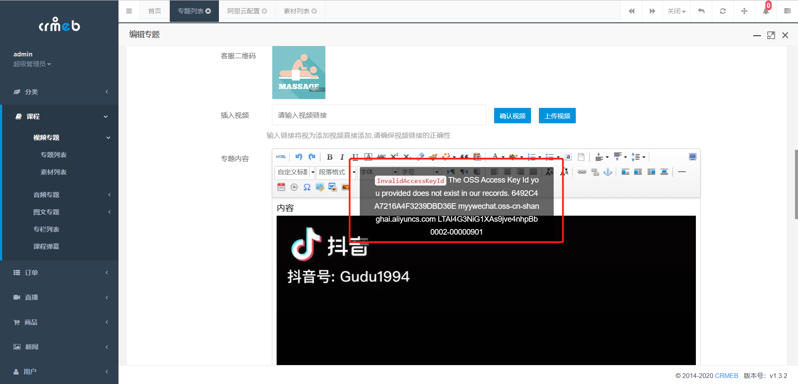Expand the 订单 sidebar menu
Image resolution: width=798 pixels, height=384 pixels.
tap(59, 273)
